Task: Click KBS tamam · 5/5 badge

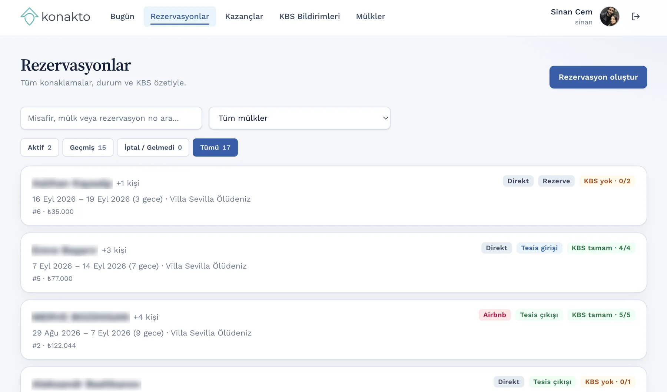Action: [x=601, y=315]
